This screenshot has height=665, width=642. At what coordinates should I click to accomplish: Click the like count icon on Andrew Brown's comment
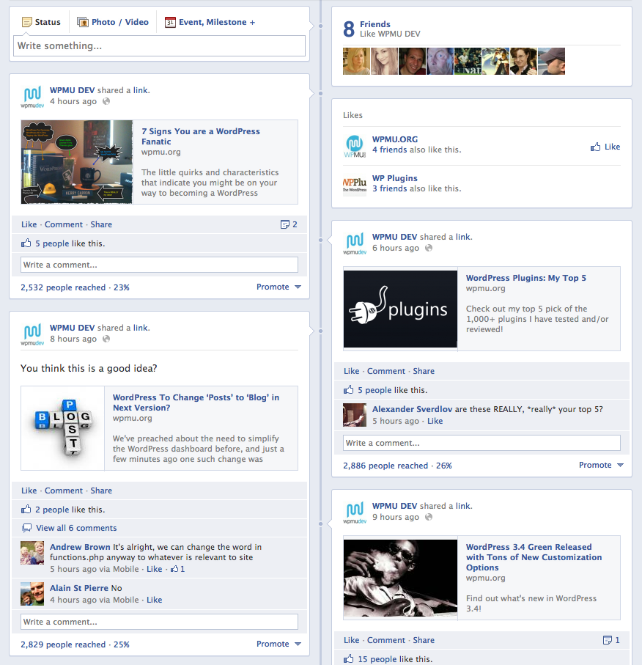click(174, 569)
